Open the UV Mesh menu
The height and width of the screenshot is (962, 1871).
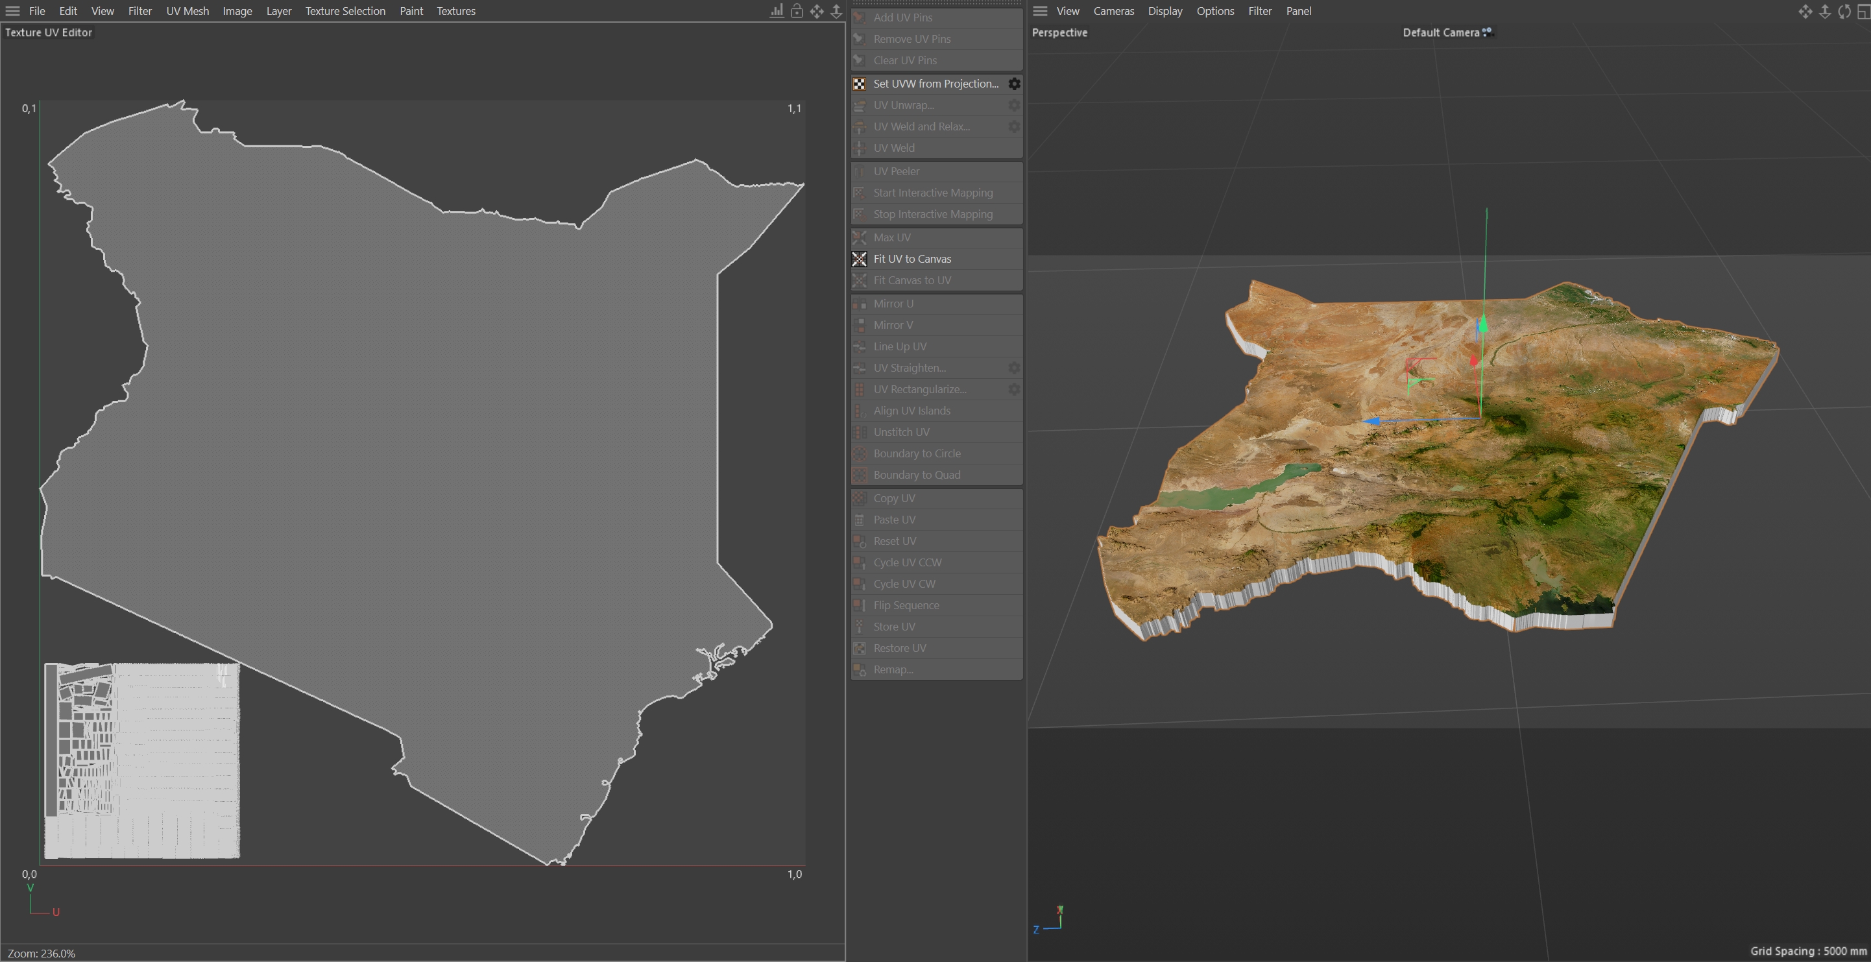pos(187,11)
